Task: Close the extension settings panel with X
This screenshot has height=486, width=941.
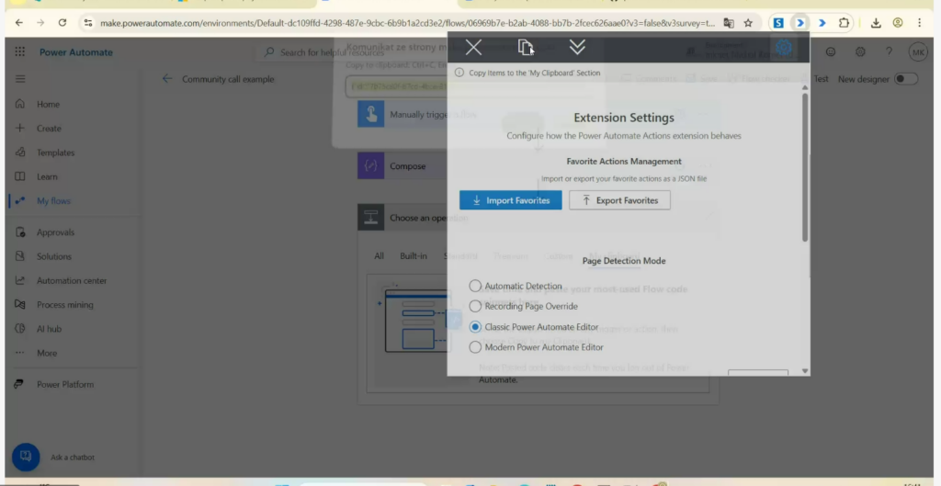Action: click(473, 47)
